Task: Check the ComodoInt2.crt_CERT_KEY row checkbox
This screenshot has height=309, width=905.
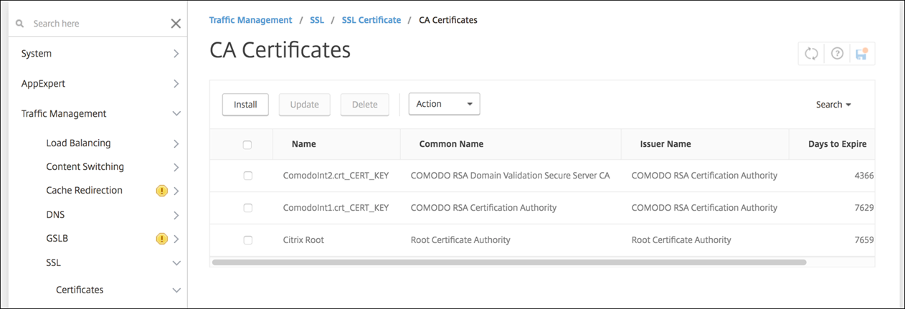Action: pyautogui.click(x=247, y=176)
